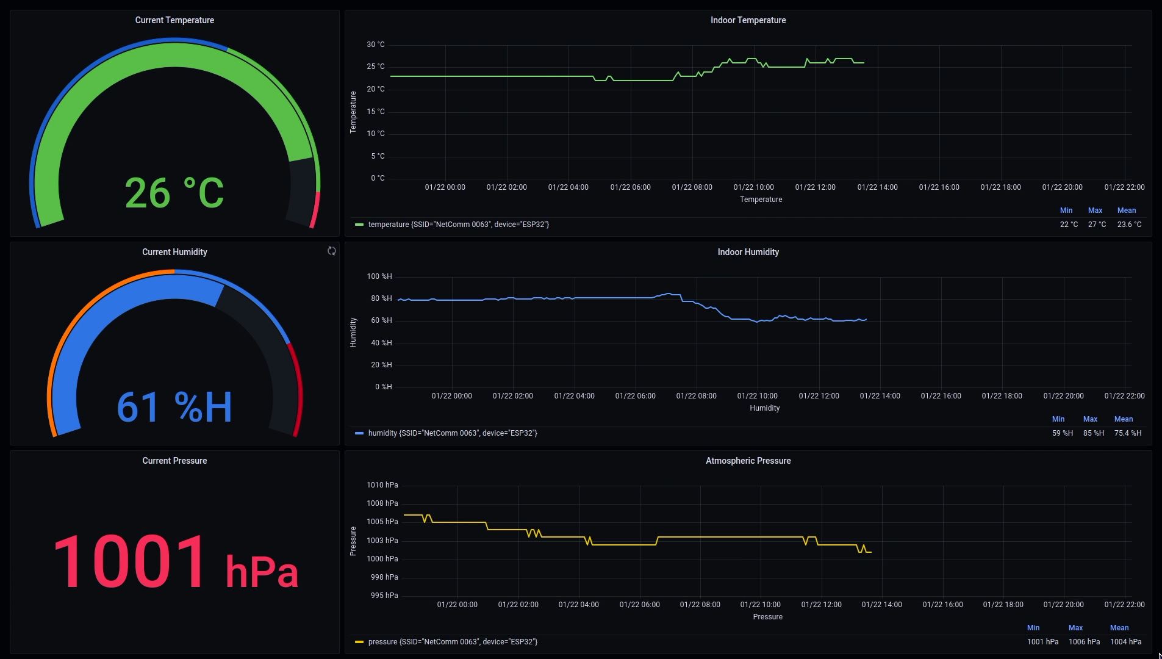Click the 27 °C Max value in temperature legend

point(1096,225)
